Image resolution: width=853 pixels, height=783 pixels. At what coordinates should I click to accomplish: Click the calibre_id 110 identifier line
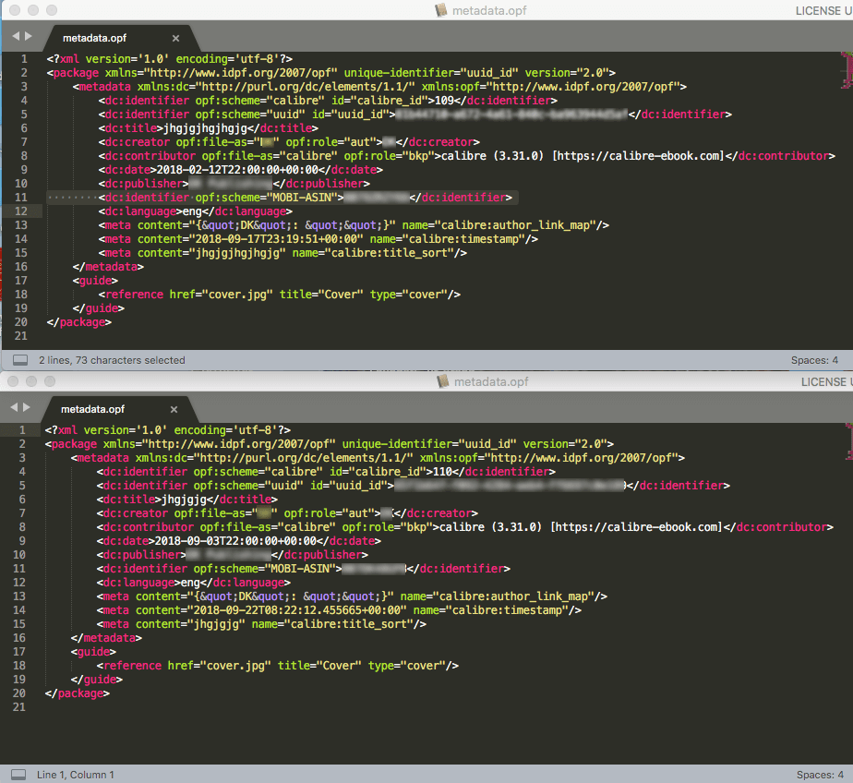coord(327,471)
